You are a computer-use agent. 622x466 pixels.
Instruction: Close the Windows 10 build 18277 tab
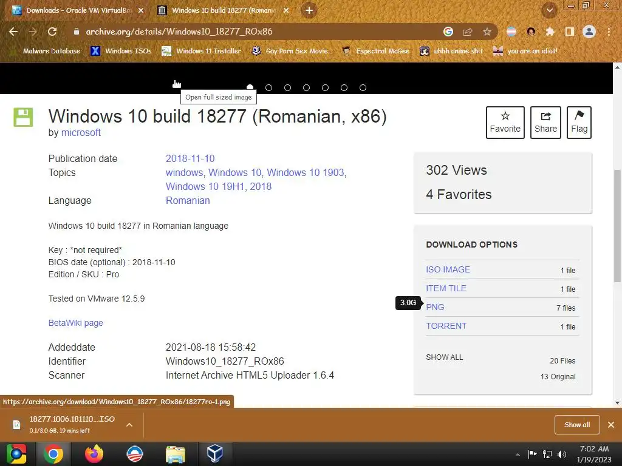(x=286, y=11)
